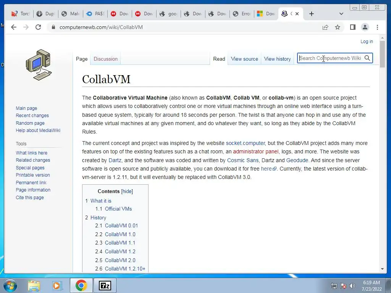391x293 pixels.
Task: Open the Windows Start menu orb
Action: point(10,285)
